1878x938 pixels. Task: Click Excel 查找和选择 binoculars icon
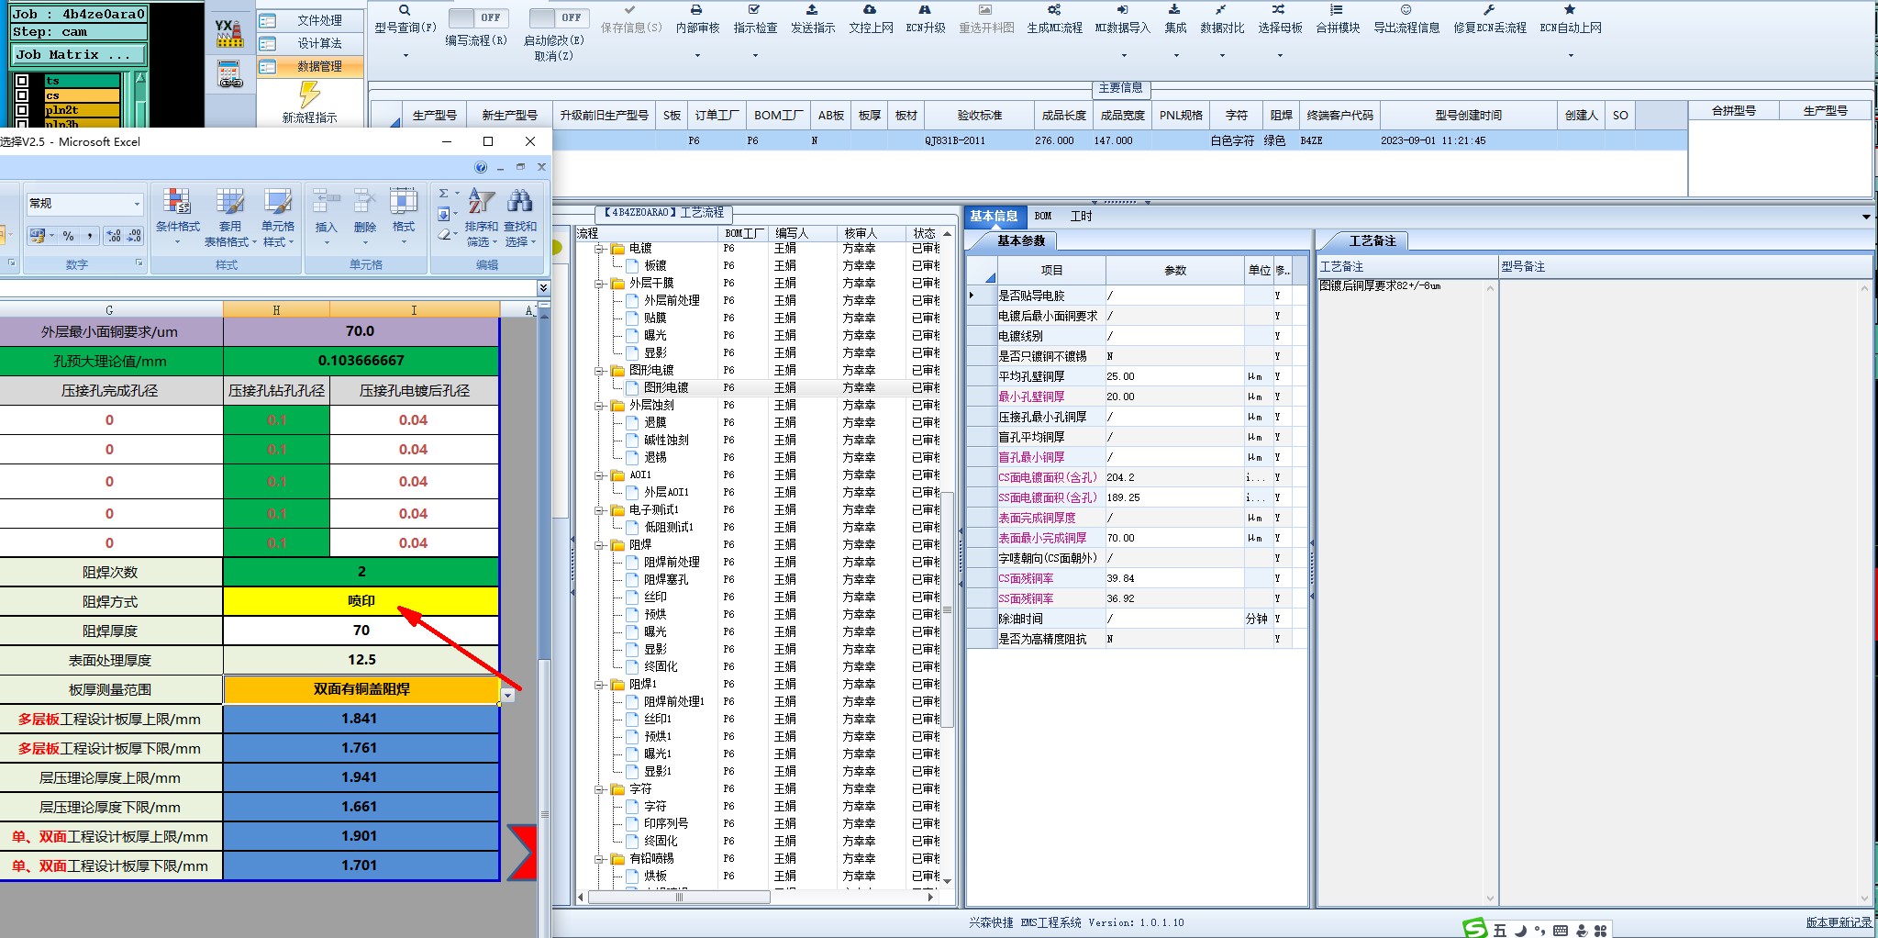click(x=519, y=202)
